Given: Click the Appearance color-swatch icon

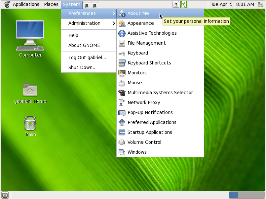Looking at the screenshot, I should click(122, 23).
